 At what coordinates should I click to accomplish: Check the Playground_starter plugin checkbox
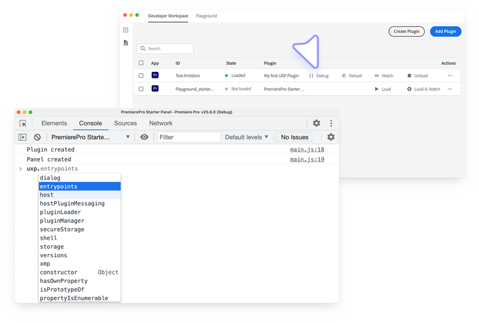[x=141, y=89]
